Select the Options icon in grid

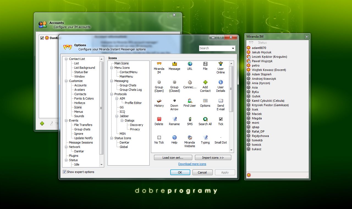[205, 101]
